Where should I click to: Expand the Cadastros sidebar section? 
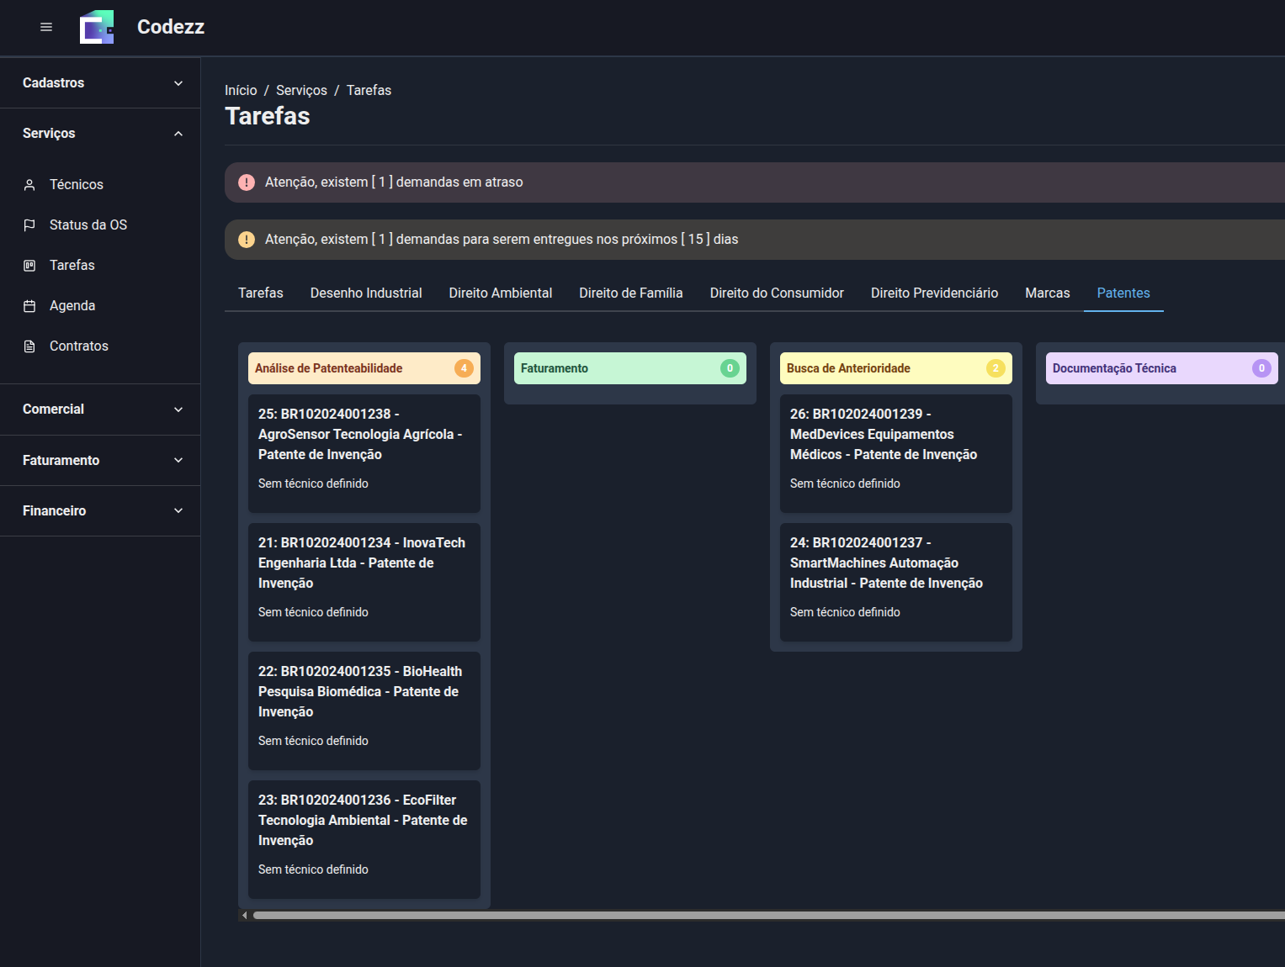coord(100,82)
